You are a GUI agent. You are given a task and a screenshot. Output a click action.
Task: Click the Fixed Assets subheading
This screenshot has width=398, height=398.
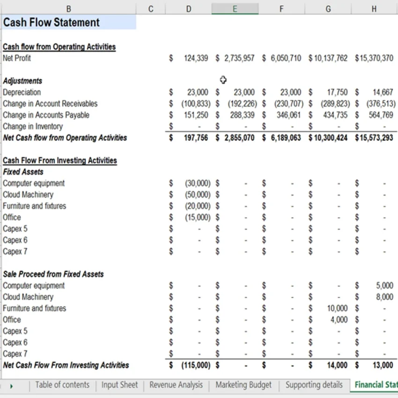pyautogui.click(x=23, y=172)
